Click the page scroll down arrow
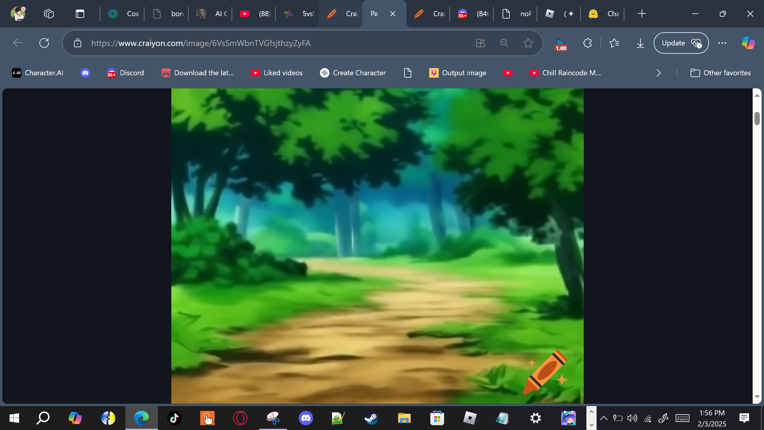Viewport: 764px width, 430px height. click(x=757, y=397)
